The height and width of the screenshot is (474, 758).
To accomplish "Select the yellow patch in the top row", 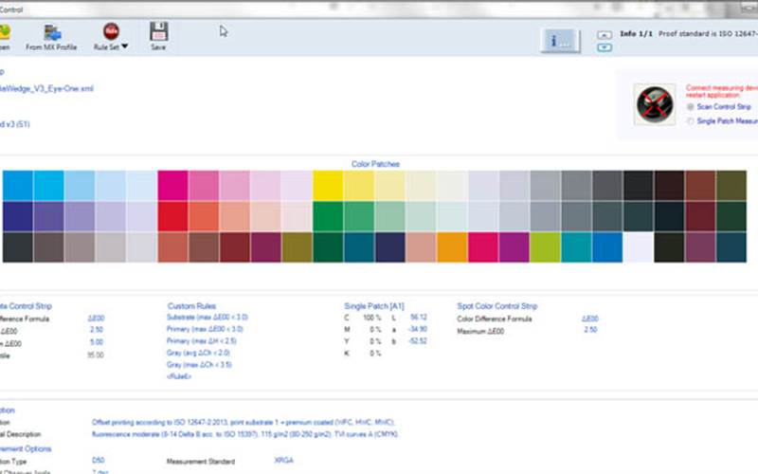I will [x=327, y=186].
